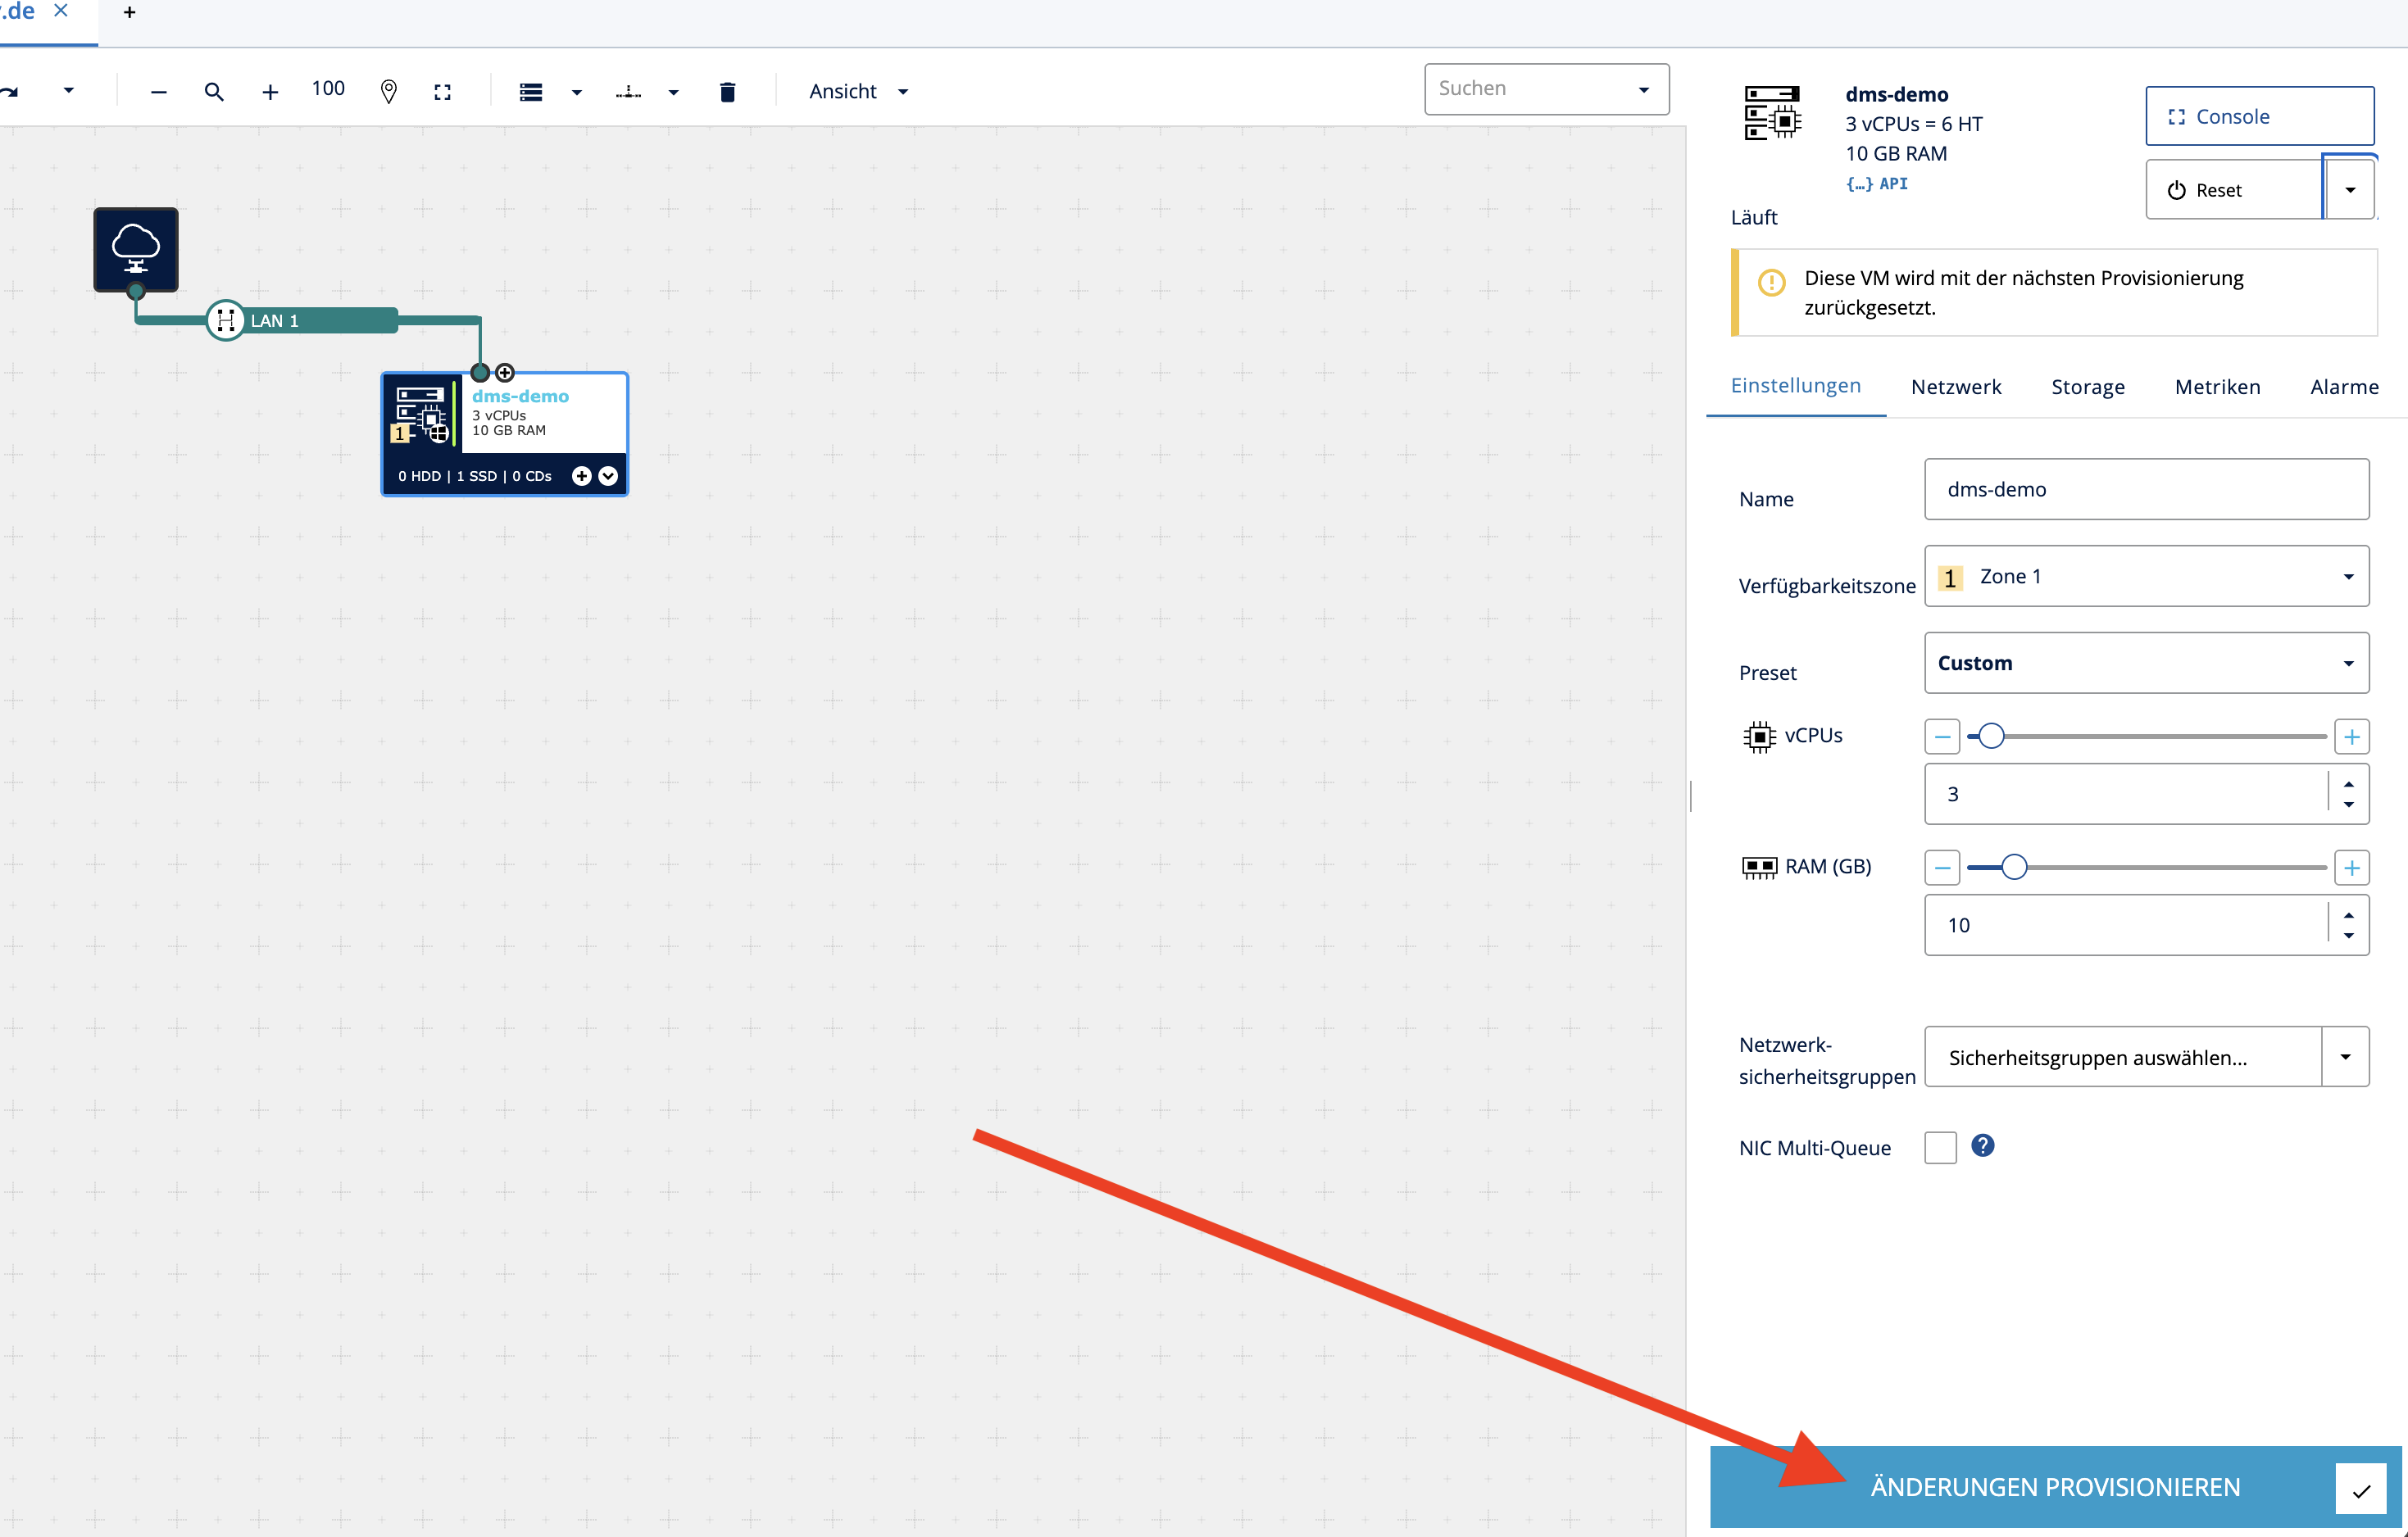Click the RAM (GB) slider handle
The image size is (2408, 1537).
2014,868
